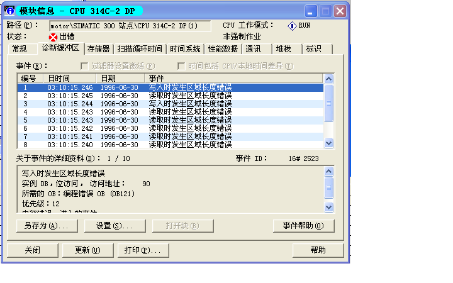Switch to the 时间系统 tab
453x283 pixels.
pos(185,49)
